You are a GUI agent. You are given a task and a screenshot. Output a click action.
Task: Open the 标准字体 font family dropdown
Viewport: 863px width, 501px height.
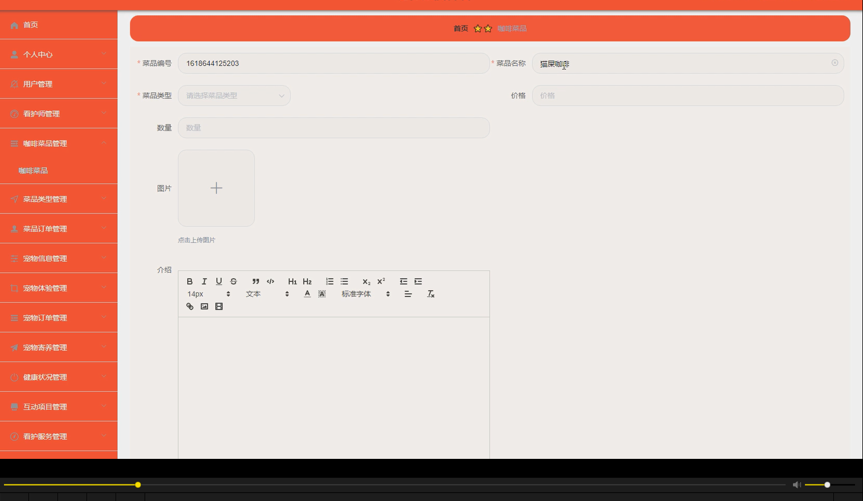coord(366,294)
